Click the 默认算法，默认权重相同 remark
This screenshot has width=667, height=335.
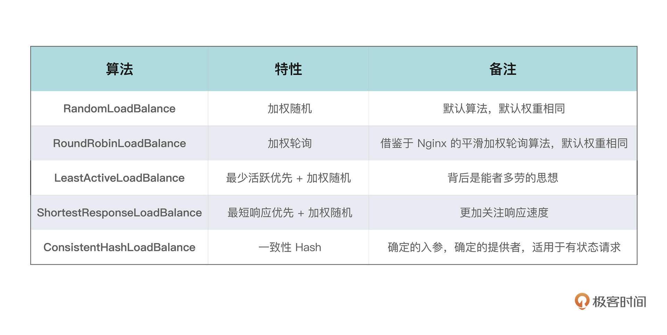pyautogui.click(x=504, y=109)
